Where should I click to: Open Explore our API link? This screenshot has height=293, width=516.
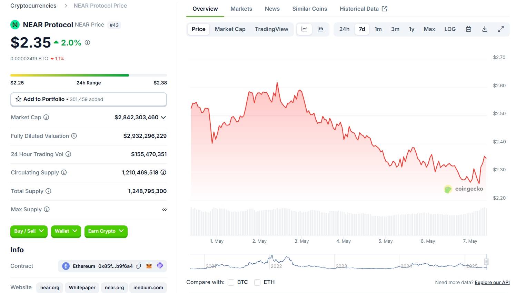tap(492, 282)
